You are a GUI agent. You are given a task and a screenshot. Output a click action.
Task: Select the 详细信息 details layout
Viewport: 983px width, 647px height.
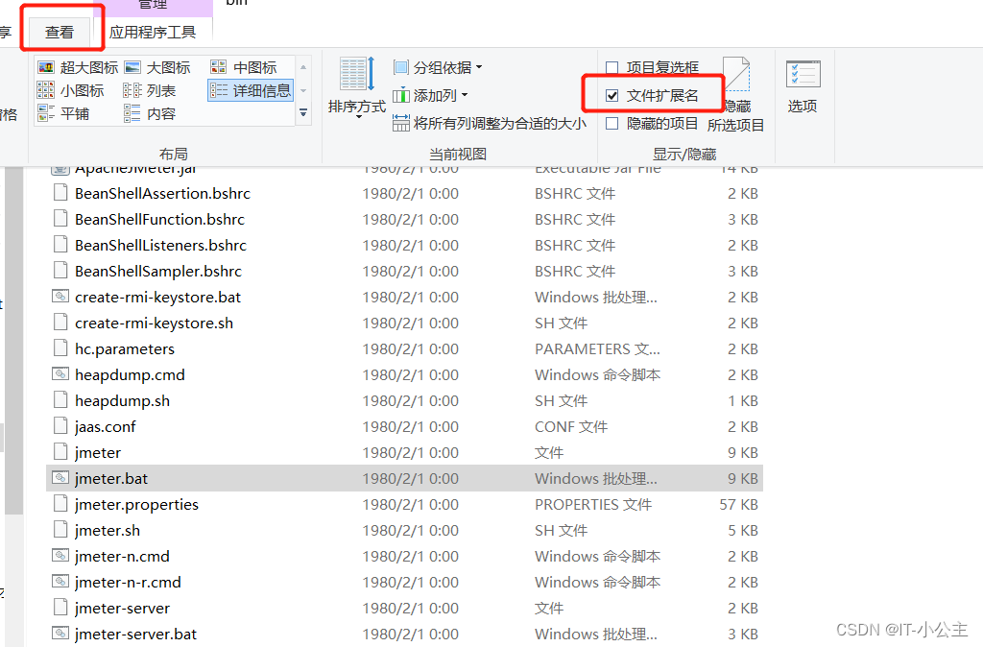coord(251,91)
